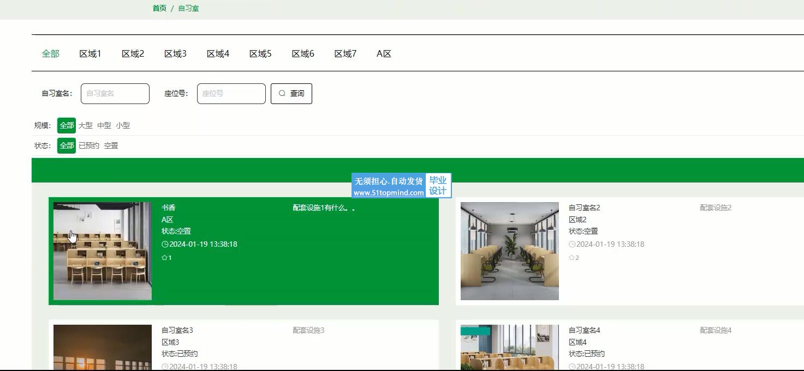This screenshot has height=371, width=804.
Task: Filter by 已预约 status
Action: pos(89,145)
